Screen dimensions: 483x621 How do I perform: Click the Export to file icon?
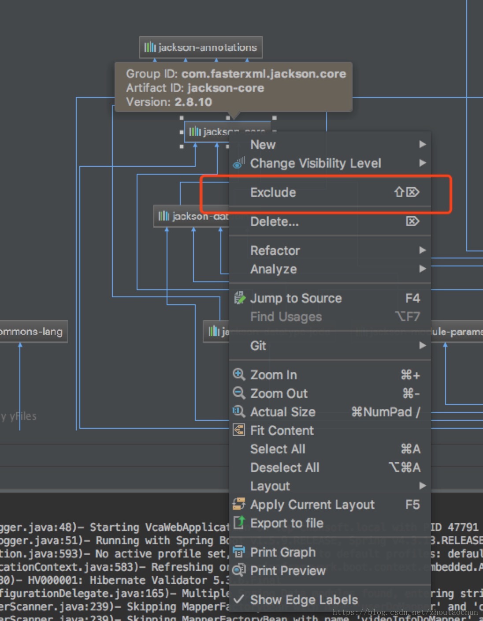pyautogui.click(x=239, y=523)
